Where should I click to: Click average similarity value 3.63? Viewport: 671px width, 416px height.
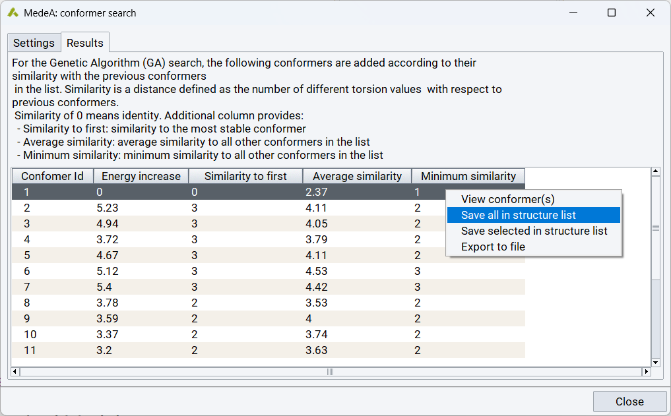[x=317, y=350]
